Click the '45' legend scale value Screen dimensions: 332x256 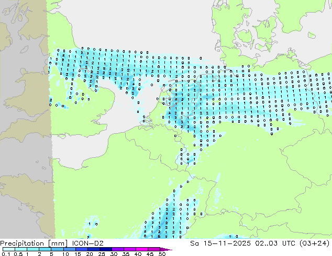[x=150, y=254]
